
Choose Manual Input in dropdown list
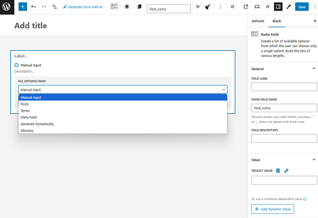pos(123,97)
